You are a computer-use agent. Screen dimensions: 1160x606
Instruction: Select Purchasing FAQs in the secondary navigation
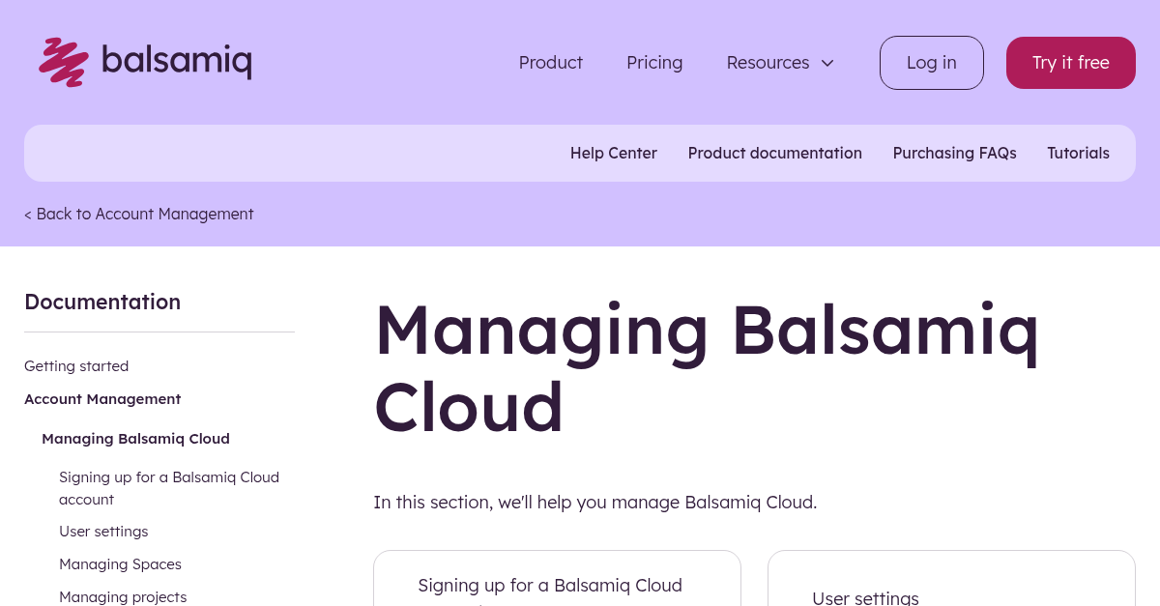click(954, 153)
